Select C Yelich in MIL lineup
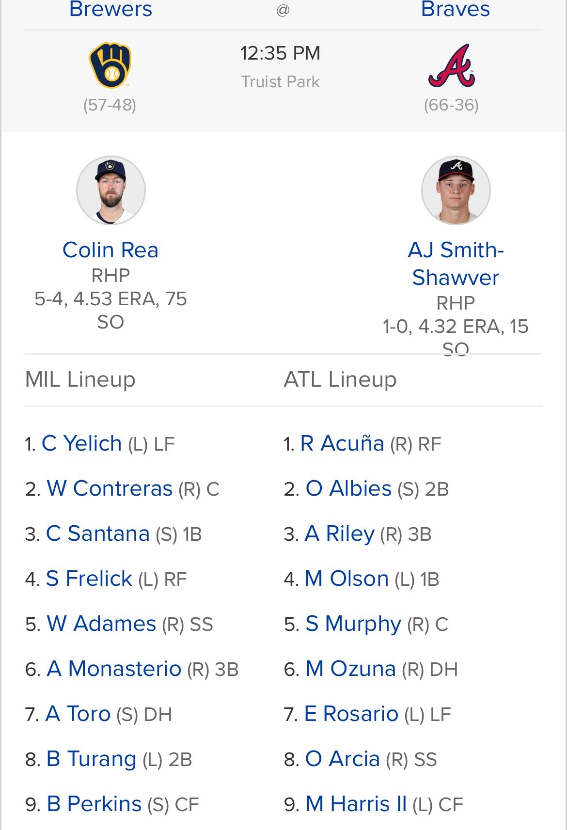The height and width of the screenshot is (830, 567). [81, 443]
